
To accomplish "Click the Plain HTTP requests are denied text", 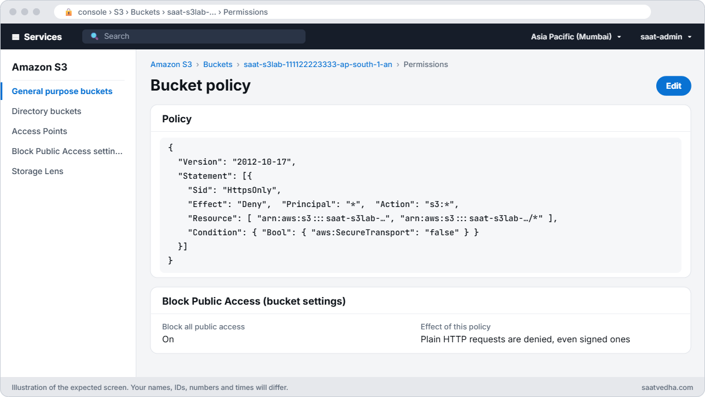I will [525, 339].
